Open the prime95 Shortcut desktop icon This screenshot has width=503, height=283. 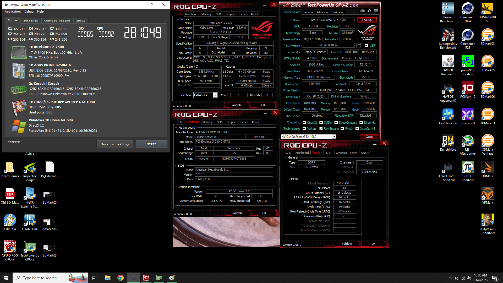(468, 65)
